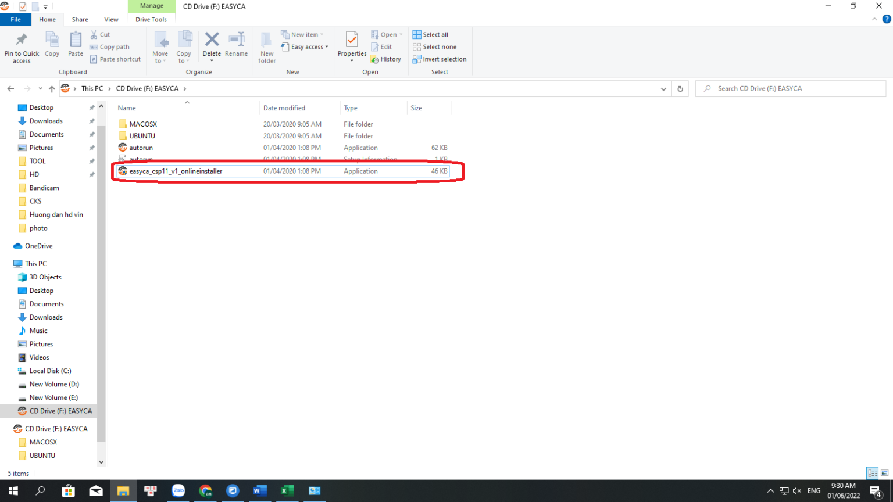
Task: Create a new folder with New folder icon
Action: click(x=267, y=41)
